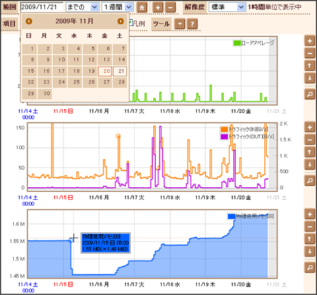Zoom in load average graph with plus icon

point(310,41)
